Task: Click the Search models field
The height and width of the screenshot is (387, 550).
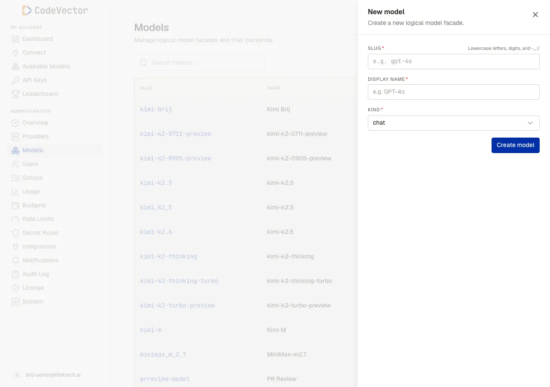Action: point(199,63)
